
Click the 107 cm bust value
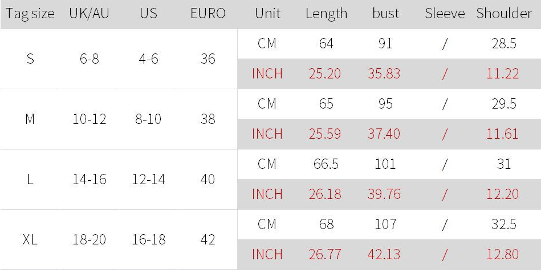pyautogui.click(x=385, y=224)
